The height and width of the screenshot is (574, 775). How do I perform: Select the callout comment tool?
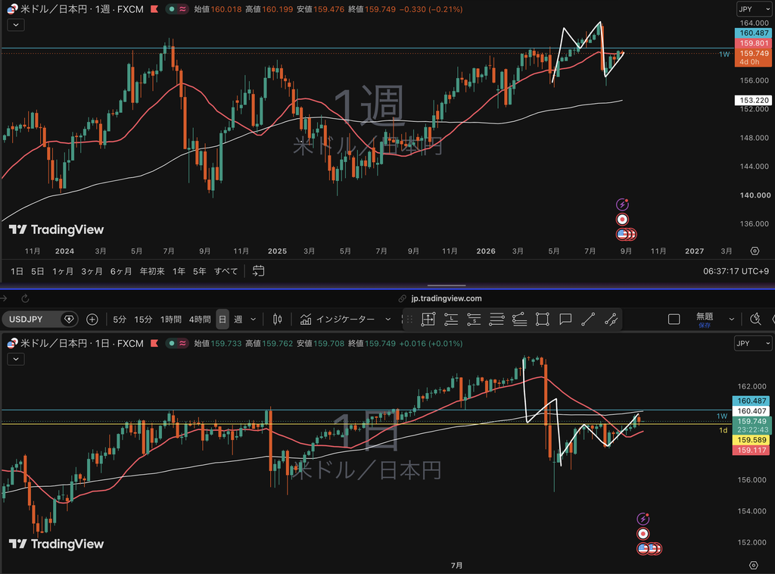click(565, 320)
